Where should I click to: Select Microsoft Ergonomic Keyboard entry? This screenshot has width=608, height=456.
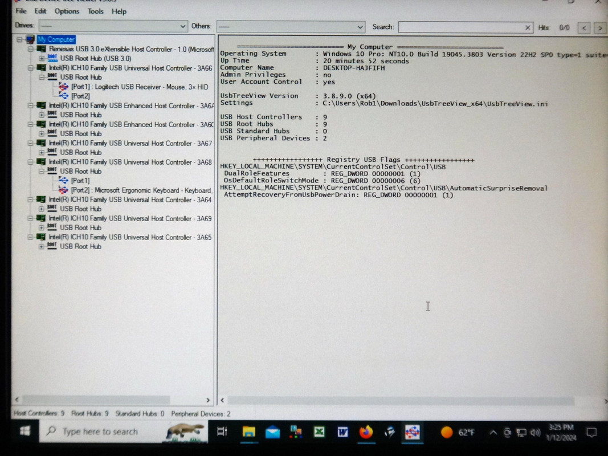pyautogui.click(x=141, y=190)
